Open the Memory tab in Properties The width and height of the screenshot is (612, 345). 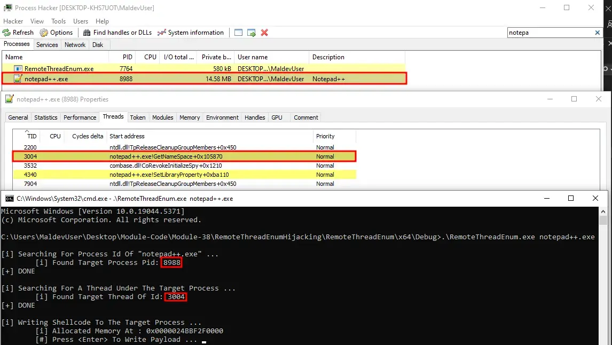tap(190, 117)
